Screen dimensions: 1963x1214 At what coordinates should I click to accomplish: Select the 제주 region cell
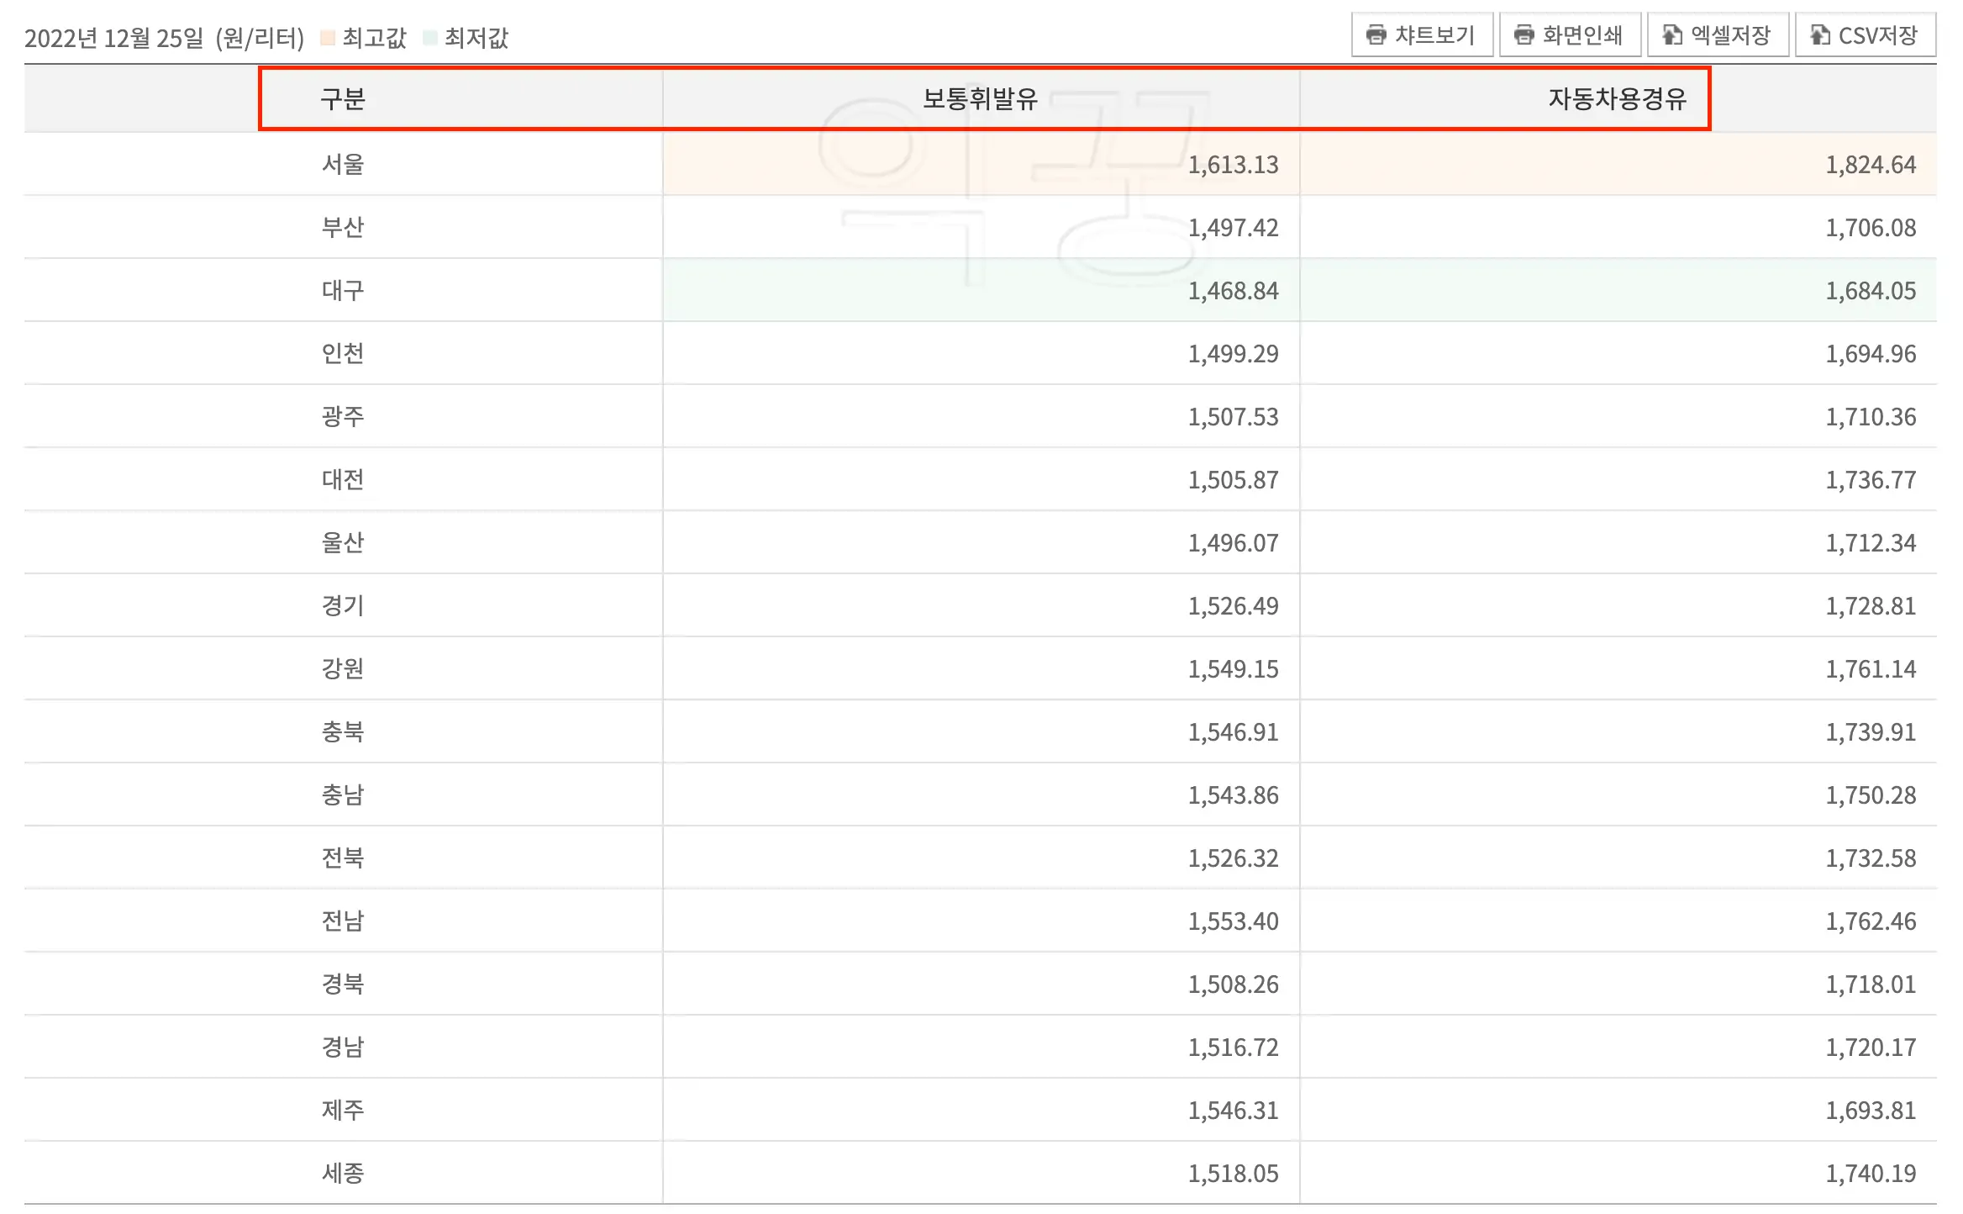(x=343, y=1110)
